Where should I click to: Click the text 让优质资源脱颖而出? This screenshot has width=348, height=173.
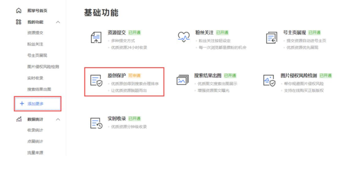click(x=129, y=90)
